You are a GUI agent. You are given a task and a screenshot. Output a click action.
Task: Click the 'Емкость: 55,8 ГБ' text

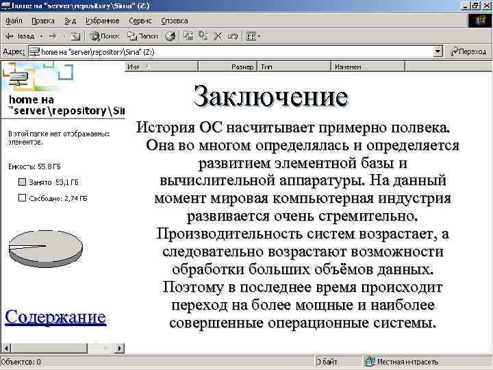(34, 166)
